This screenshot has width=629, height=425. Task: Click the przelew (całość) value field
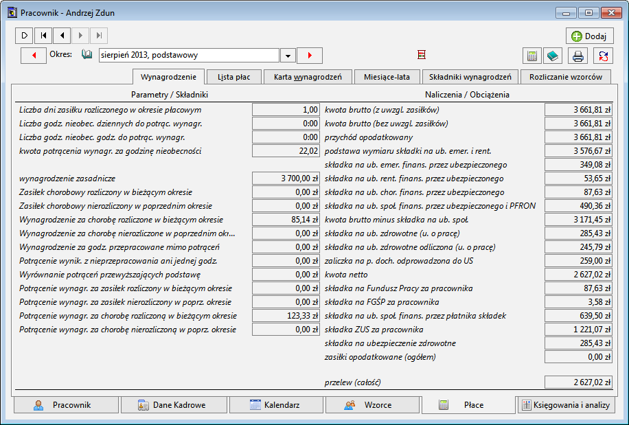click(x=578, y=382)
